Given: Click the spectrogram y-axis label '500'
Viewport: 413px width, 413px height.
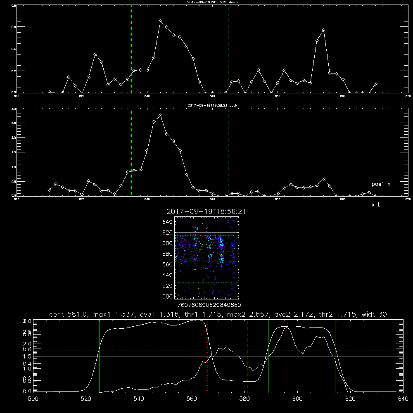Looking at the screenshot, I should (x=167, y=296).
